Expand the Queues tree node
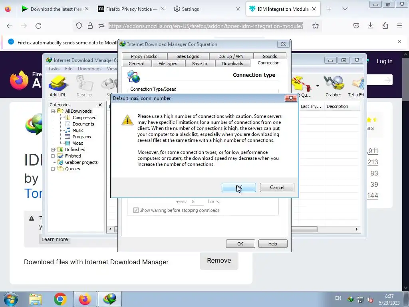The width and height of the screenshot is (409, 307). coord(53,169)
